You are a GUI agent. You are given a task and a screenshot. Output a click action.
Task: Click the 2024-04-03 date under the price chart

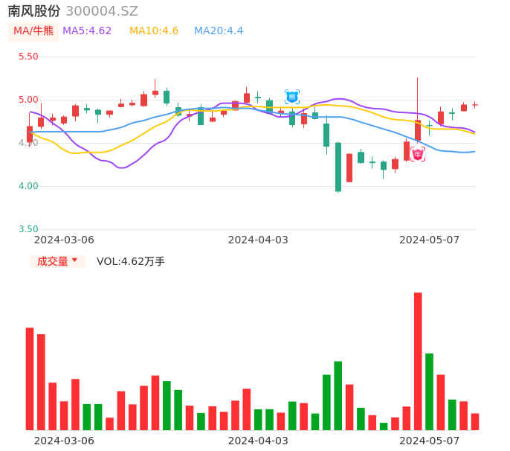(258, 240)
